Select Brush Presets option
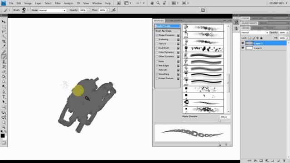The image size is (290, 163). (x=167, y=26)
